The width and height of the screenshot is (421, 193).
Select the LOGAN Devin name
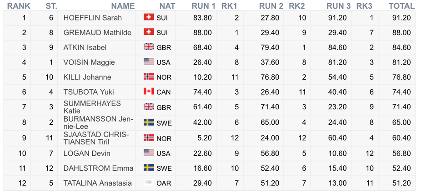pyautogui.click(x=87, y=153)
